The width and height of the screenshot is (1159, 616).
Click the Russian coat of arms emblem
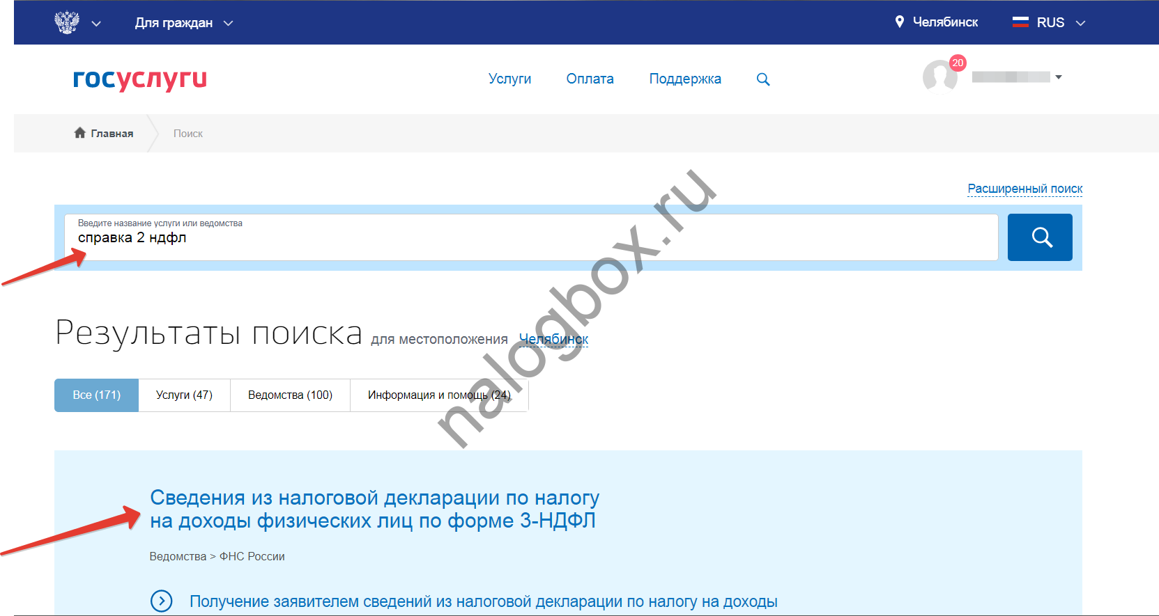pos(67,22)
